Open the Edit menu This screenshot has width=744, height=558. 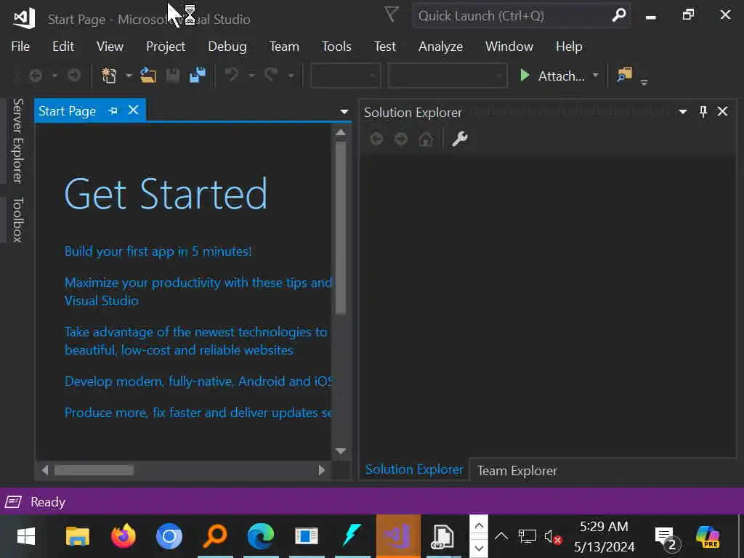(63, 46)
